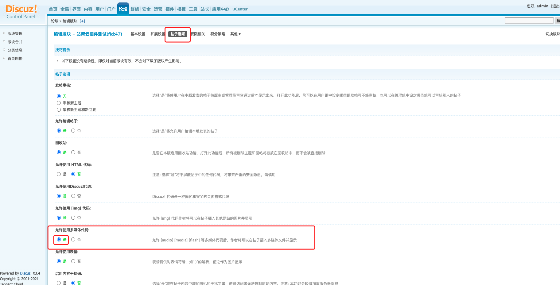Switch to the 基本设置 tab

tap(138, 34)
